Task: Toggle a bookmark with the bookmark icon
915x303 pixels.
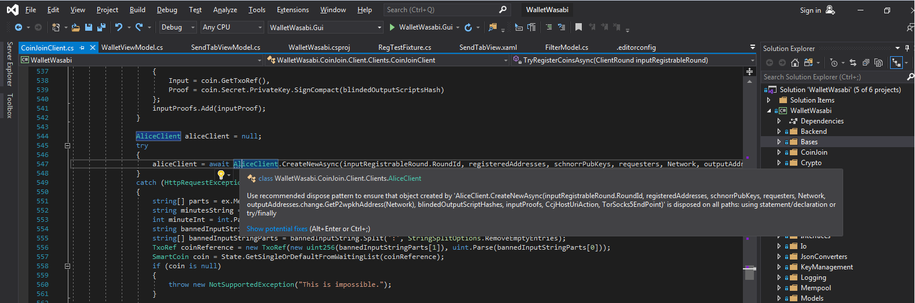Action: (x=578, y=27)
